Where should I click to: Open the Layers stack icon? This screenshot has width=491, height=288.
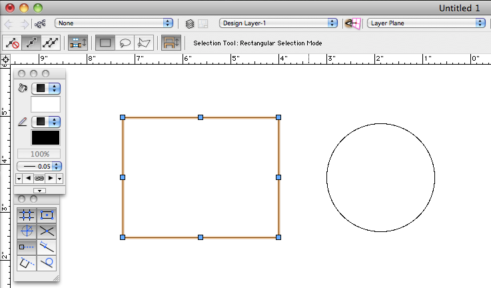coord(190,23)
